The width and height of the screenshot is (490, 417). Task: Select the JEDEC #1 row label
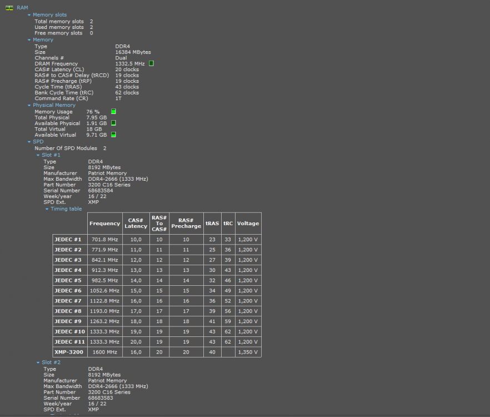pyautogui.click(x=68, y=240)
